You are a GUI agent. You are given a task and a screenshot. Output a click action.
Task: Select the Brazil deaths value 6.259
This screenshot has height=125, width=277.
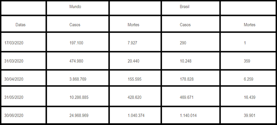coord(248,78)
